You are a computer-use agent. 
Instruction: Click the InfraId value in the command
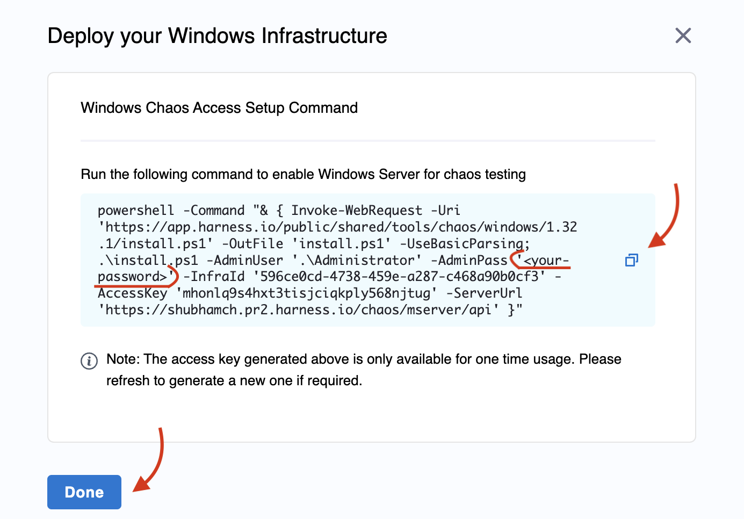399,277
